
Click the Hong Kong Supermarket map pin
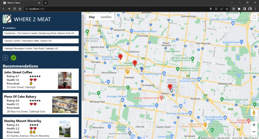[156, 105]
